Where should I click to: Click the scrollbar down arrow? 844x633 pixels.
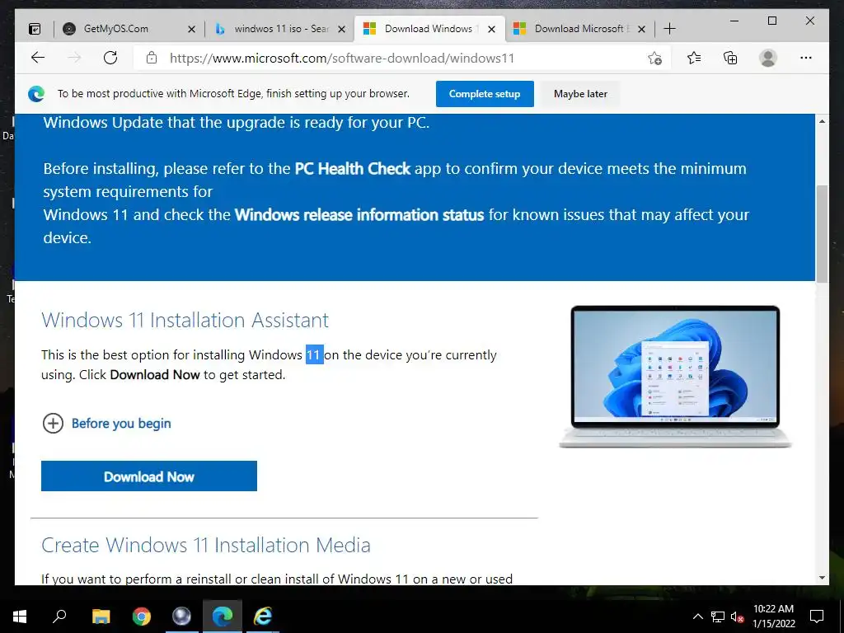pyautogui.click(x=822, y=578)
